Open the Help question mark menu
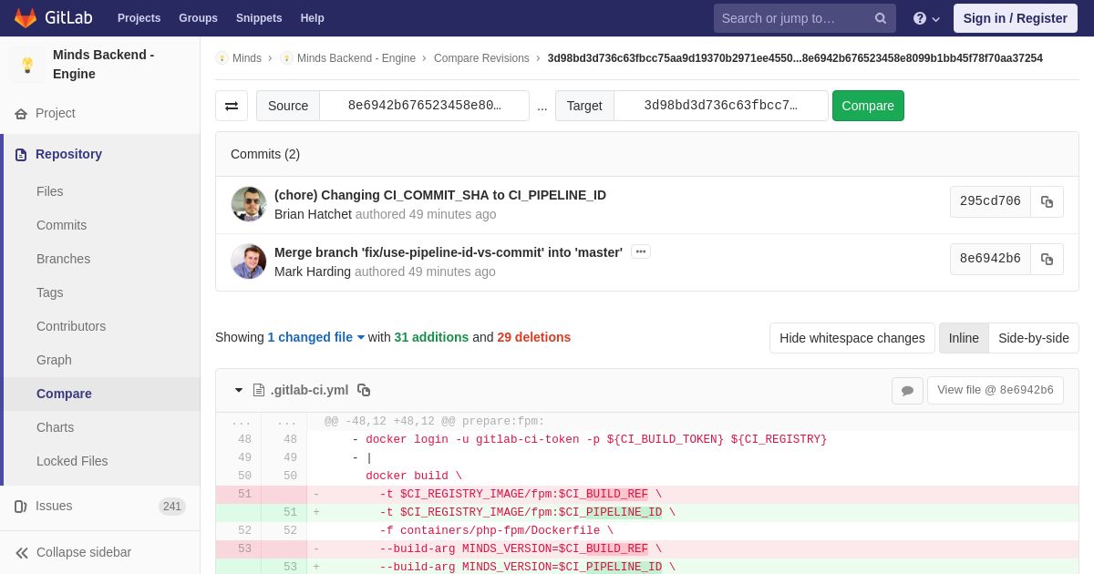1094x574 pixels. [926, 18]
